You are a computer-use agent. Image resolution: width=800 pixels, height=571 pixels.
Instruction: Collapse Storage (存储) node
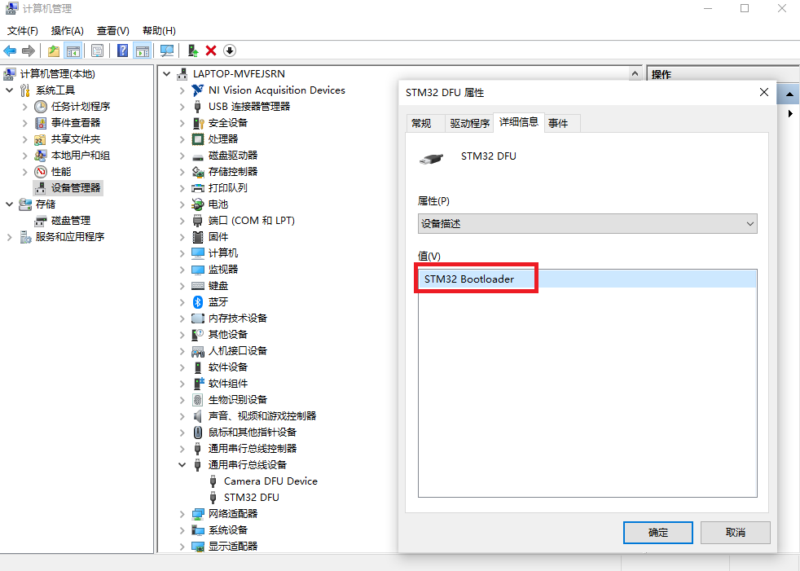(x=9, y=204)
